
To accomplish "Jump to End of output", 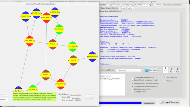I will point(178,70).
